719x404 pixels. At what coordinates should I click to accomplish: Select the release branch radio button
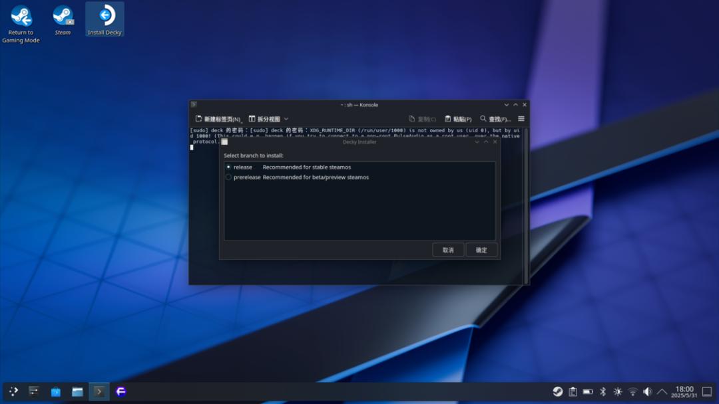point(228,167)
